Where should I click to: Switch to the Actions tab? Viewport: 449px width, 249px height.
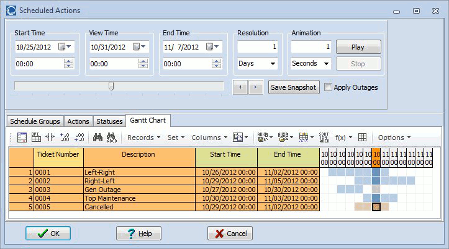point(78,121)
